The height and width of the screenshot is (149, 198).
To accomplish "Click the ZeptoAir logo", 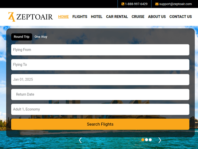I will 30,17.
